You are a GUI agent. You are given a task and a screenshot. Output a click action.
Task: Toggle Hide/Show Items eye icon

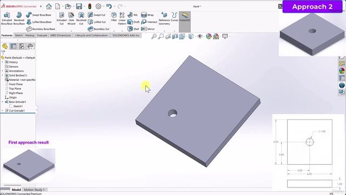click(x=200, y=36)
